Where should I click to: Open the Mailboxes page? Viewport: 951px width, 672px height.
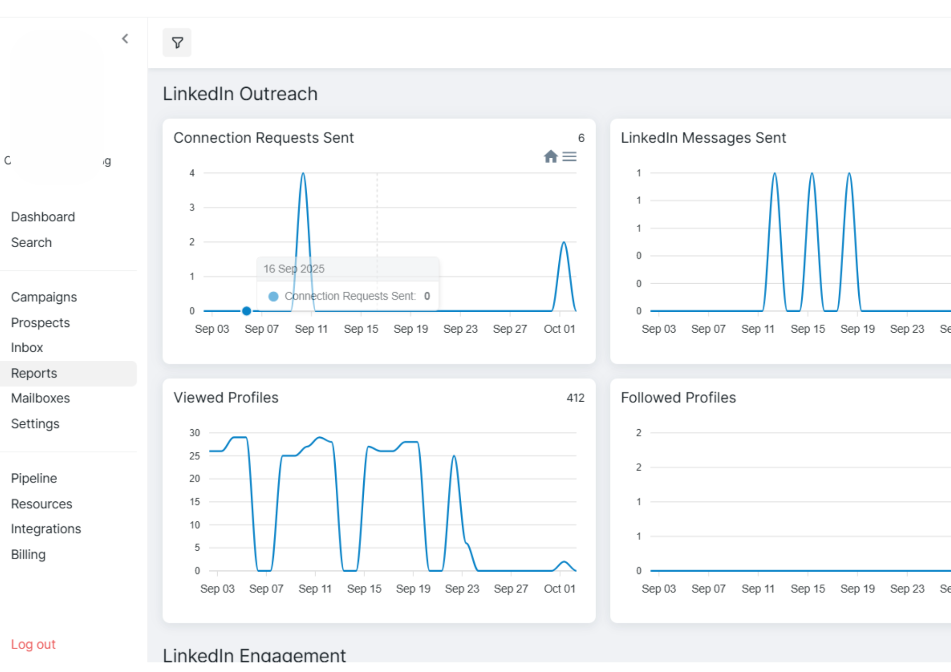(40, 398)
